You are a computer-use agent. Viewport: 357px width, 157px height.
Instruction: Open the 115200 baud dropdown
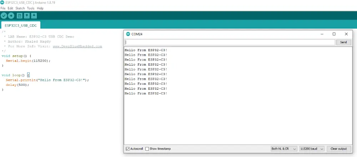pos(312,149)
